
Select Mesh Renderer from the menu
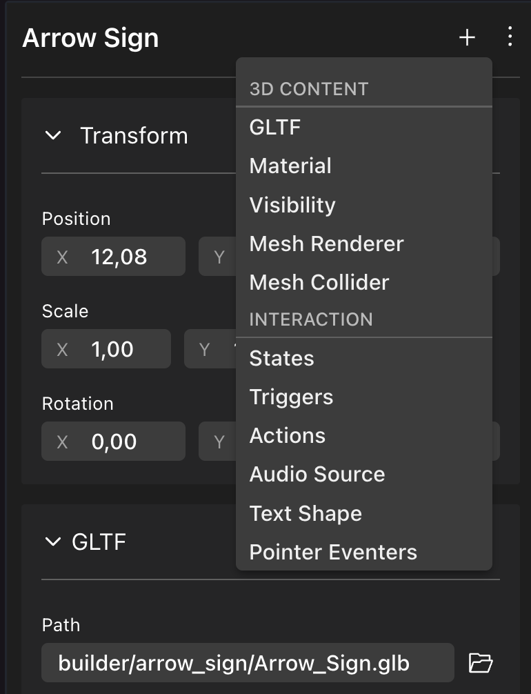[326, 244]
